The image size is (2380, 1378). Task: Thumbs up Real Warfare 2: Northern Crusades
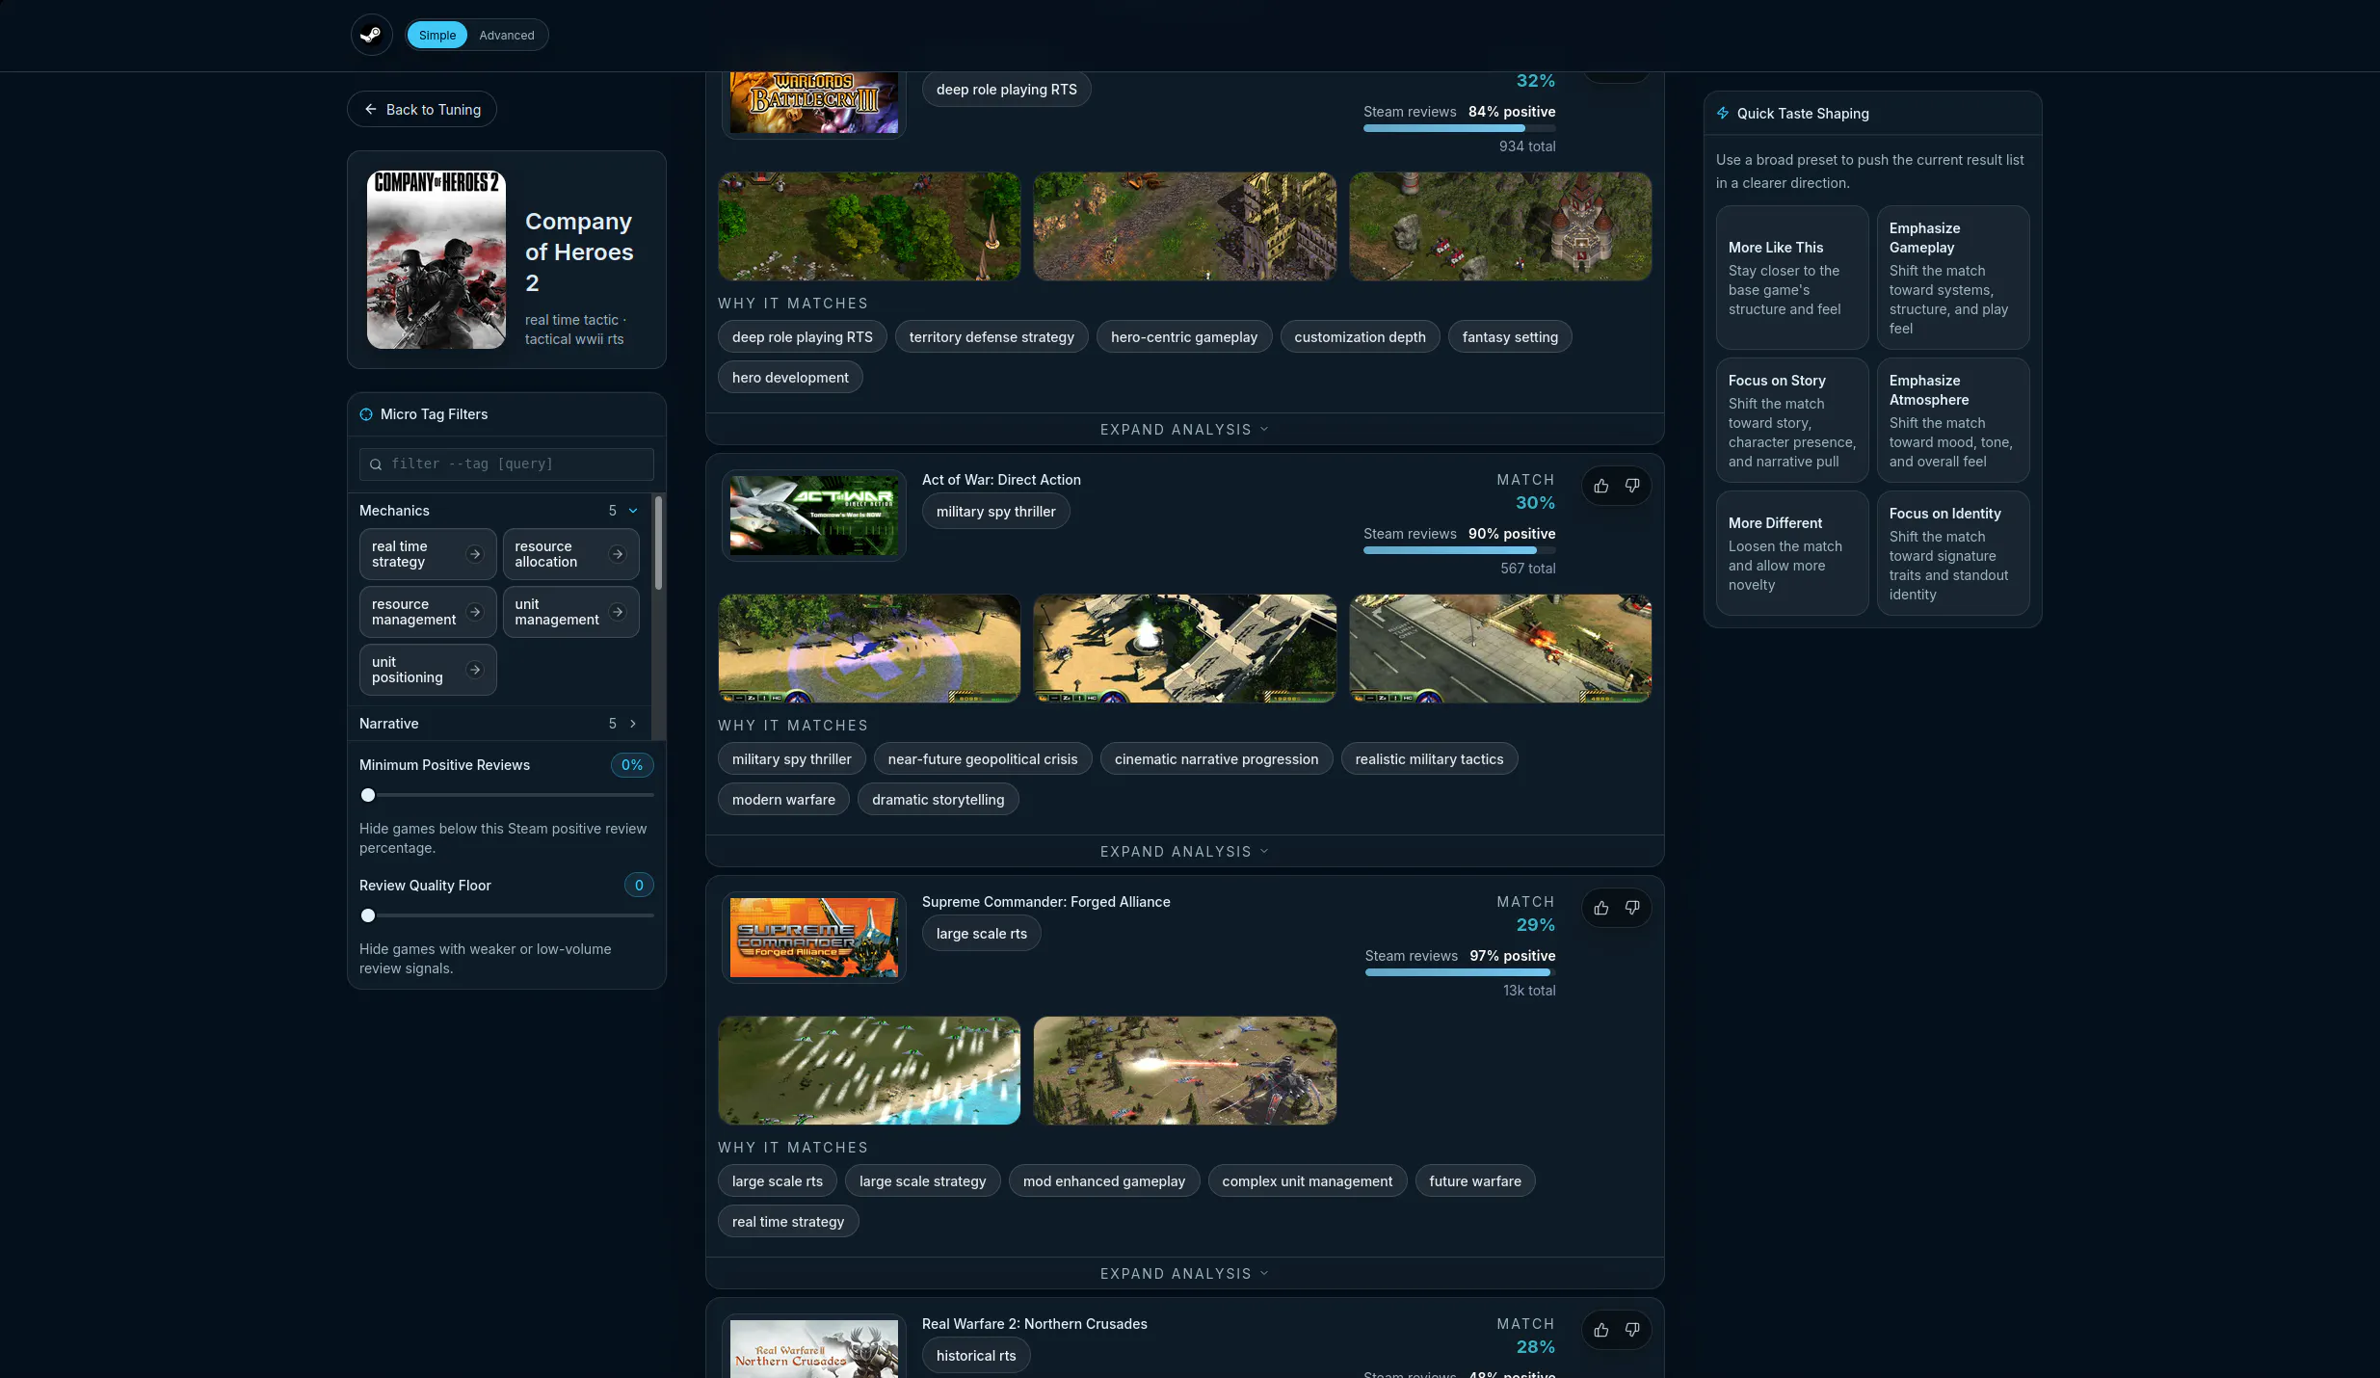1600,1330
